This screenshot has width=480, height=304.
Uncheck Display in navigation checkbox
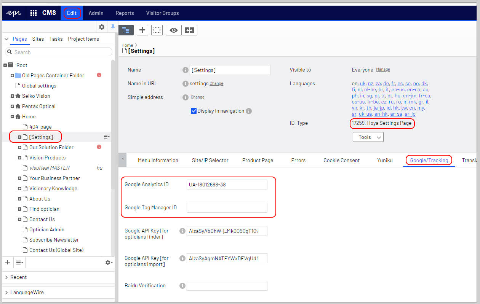pyautogui.click(x=194, y=111)
